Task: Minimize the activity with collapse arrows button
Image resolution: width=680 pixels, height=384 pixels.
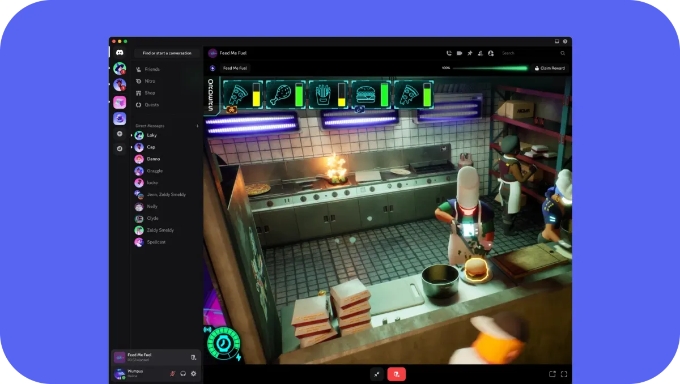Action: [x=377, y=374]
